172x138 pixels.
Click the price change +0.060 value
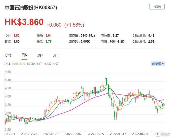point(54,25)
